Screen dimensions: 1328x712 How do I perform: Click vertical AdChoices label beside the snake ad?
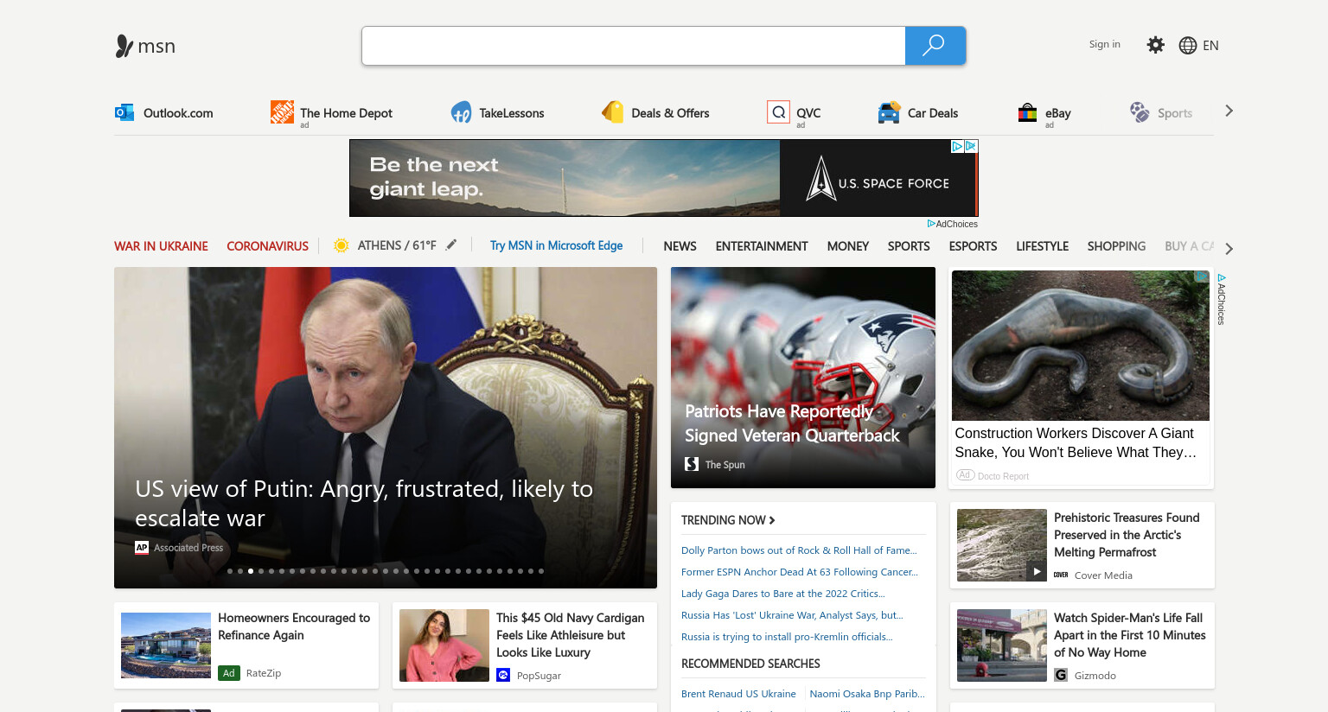click(1222, 300)
